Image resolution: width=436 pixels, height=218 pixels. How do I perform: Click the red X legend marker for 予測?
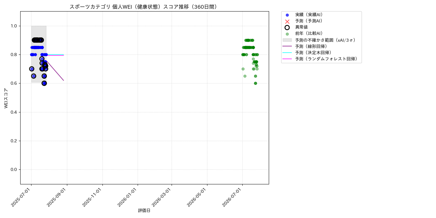[287, 21]
